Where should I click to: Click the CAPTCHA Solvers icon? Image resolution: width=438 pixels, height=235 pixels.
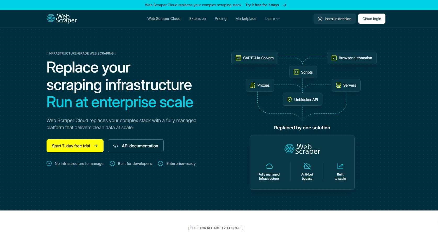(238, 58)
